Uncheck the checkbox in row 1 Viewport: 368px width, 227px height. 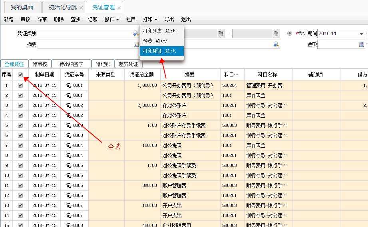(x=20, y=85)
